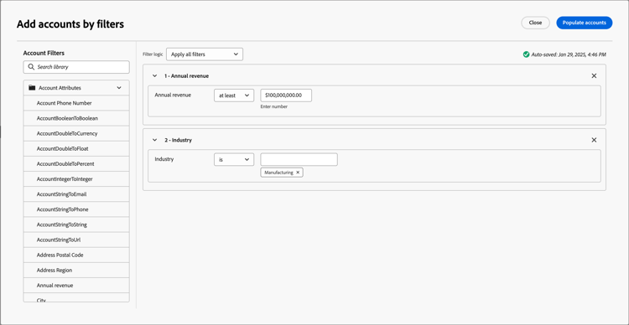Collapse the 1 - Annual revenue filter
The width and height of the screenshot is (629, 325).
(x=155, y=75)
